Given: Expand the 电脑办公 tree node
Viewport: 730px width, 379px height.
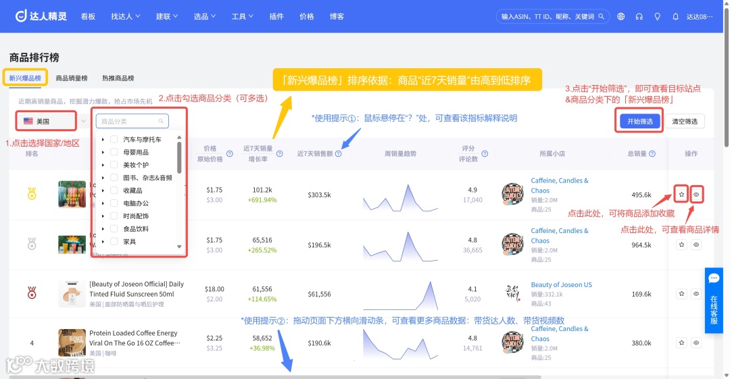Looking at the screenshot, I should pyautogui.click(x=103, y=203).
